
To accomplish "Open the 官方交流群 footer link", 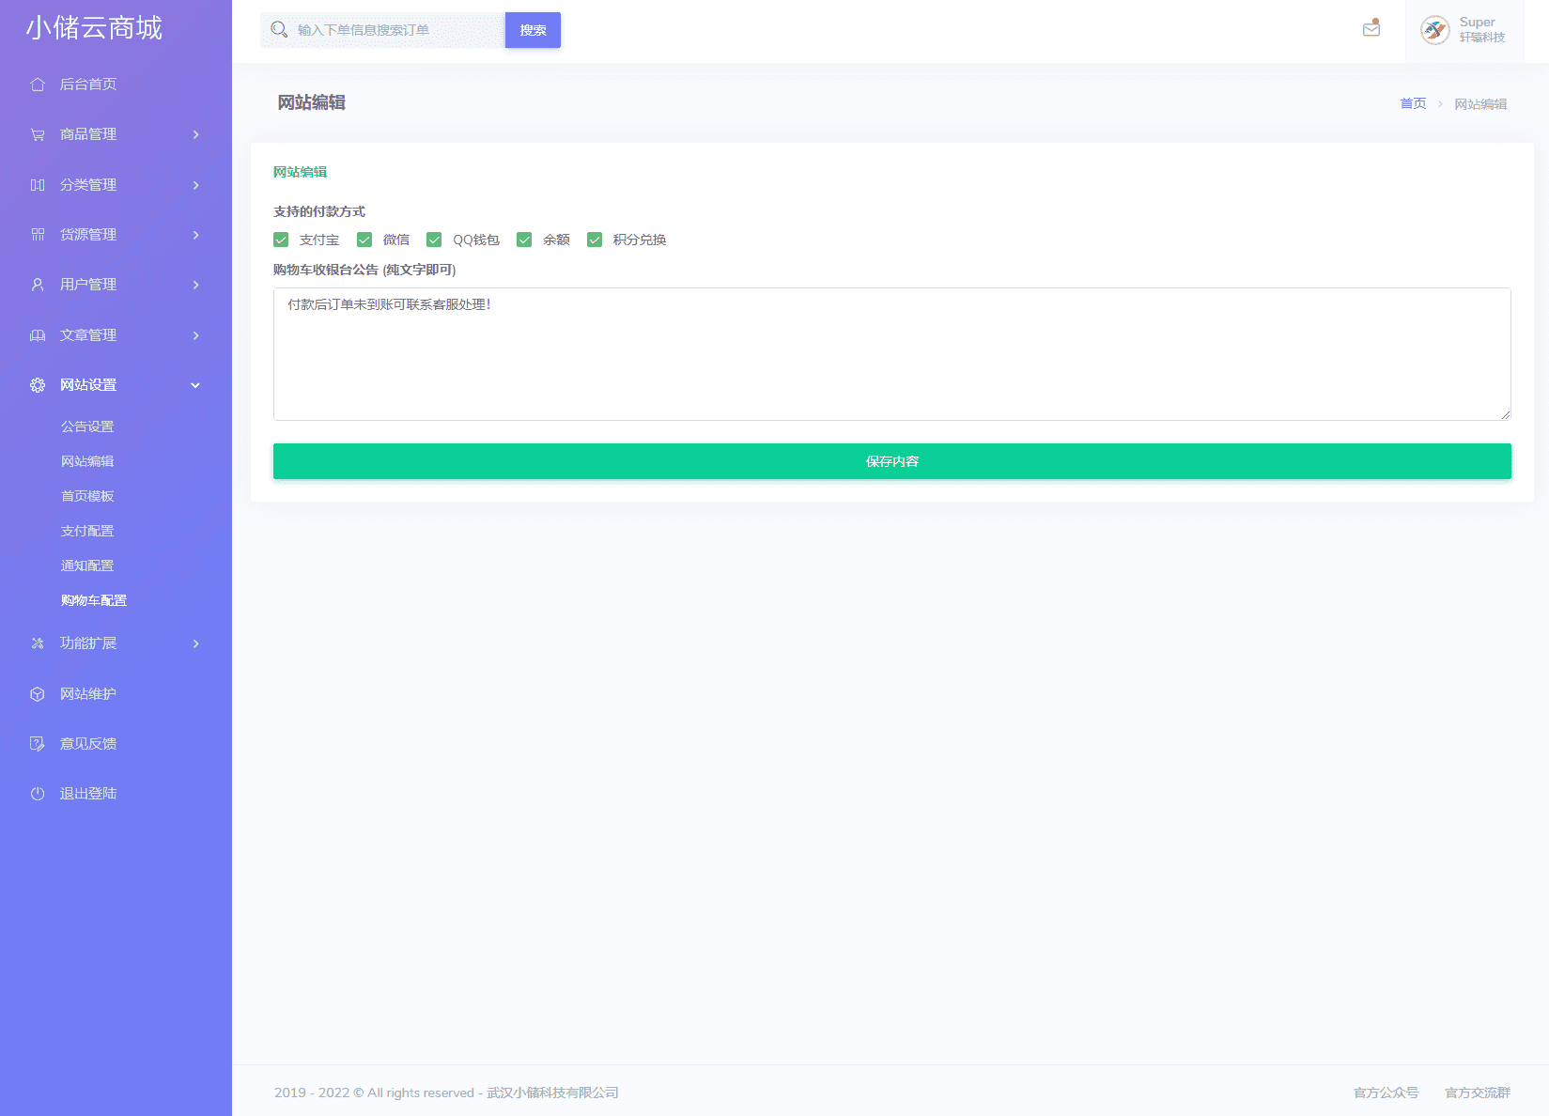I will pyautogui.click(x=1478, y=1093).
